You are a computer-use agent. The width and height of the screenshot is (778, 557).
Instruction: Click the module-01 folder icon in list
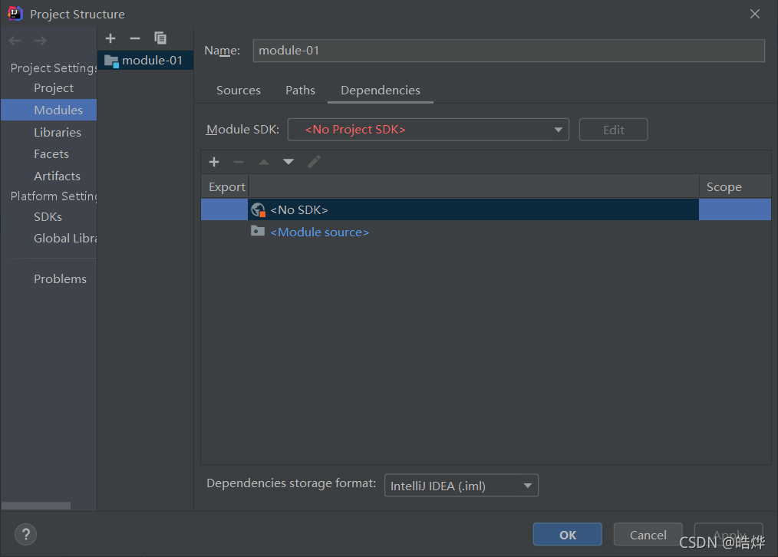point(111,61)
